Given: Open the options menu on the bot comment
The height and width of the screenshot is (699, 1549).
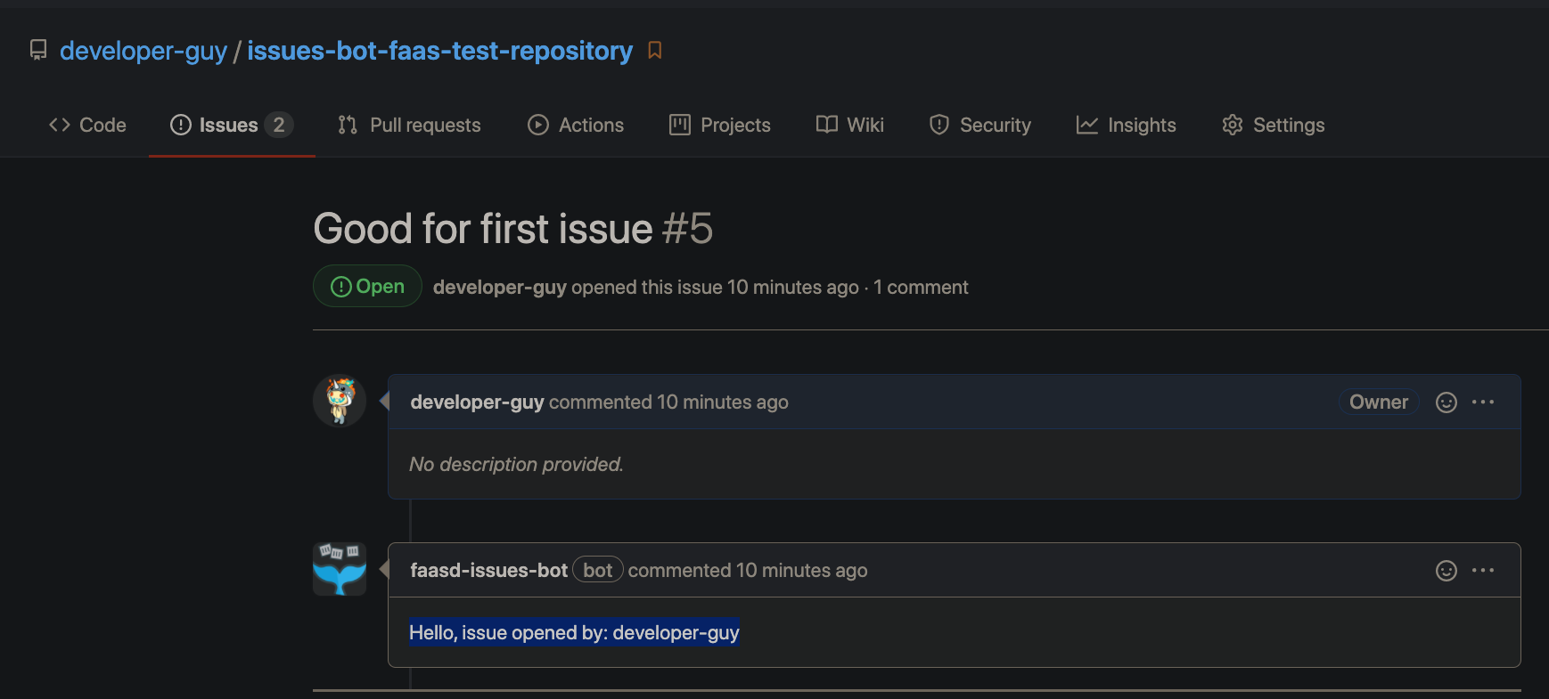Looking at the screenshot, I should click(1483, 571).
